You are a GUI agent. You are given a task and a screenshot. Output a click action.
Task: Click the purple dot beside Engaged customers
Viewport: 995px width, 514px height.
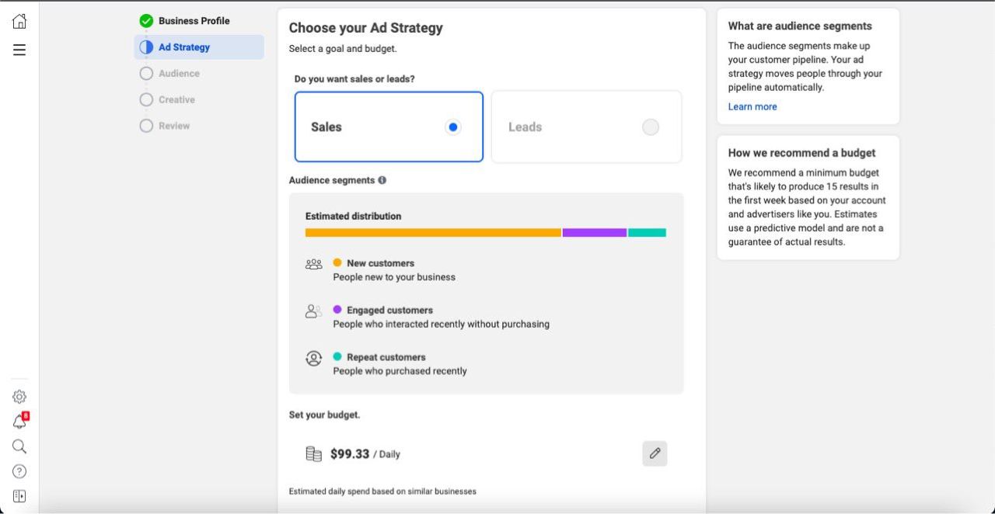click(337, 310)
